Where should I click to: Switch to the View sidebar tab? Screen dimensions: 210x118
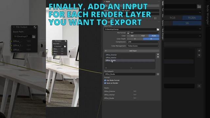[x=163, y=15]
